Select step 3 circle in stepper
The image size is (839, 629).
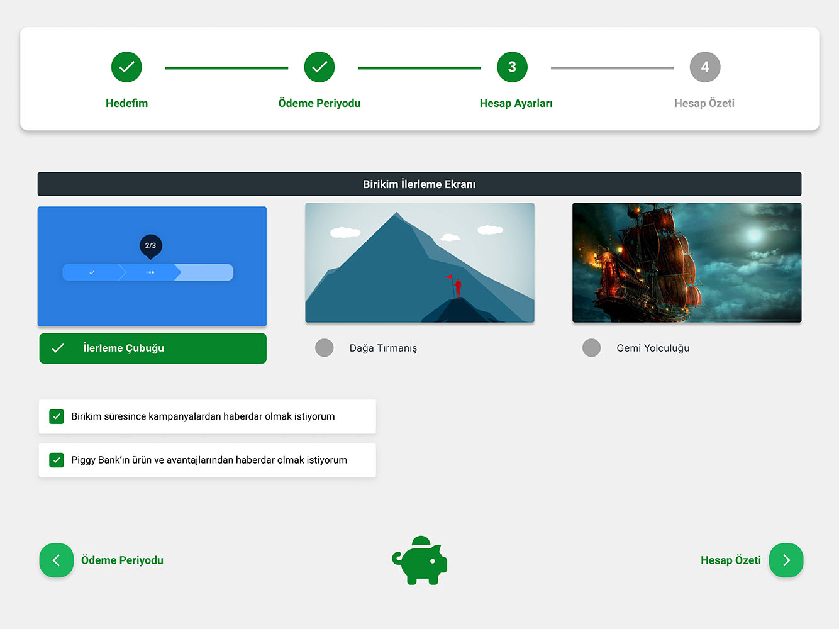pyautogui.click(x=512, y=67)
